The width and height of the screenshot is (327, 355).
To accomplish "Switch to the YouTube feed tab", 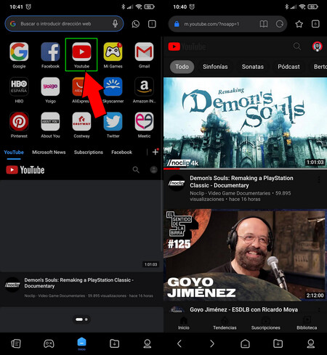I will click(x=14, y=152).
